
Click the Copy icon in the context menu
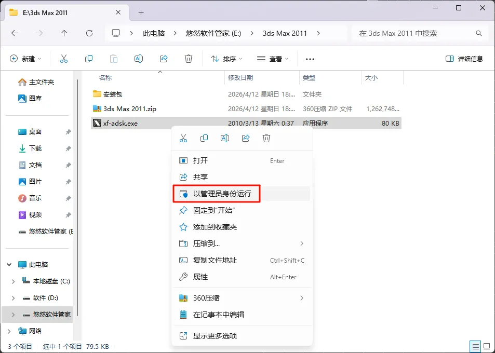pyautogui.click(x=204, y=138)
